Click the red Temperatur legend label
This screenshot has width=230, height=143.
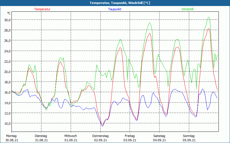42,9
